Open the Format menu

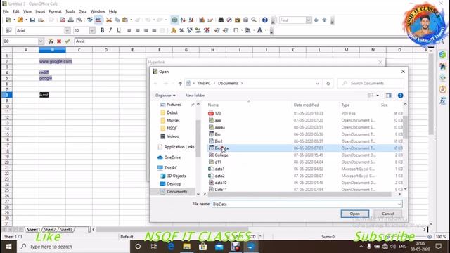(x=55, y=11)
